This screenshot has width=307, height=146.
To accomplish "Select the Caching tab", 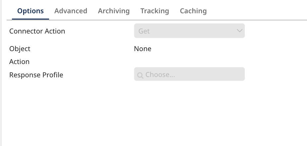I will pos(193,11).
